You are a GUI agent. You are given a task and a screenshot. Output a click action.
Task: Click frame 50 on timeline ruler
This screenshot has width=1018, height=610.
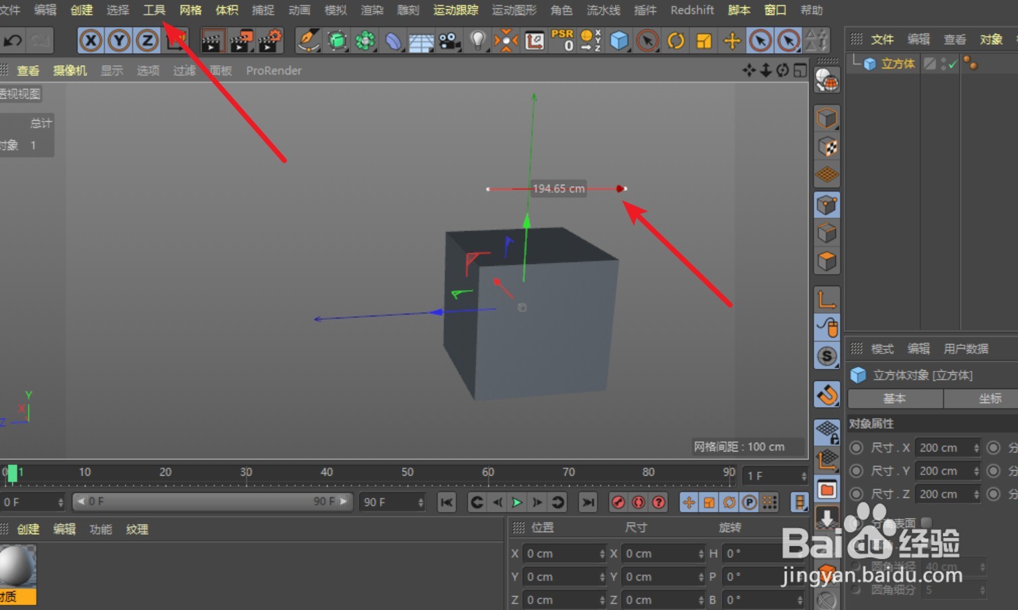pos(407,473)
